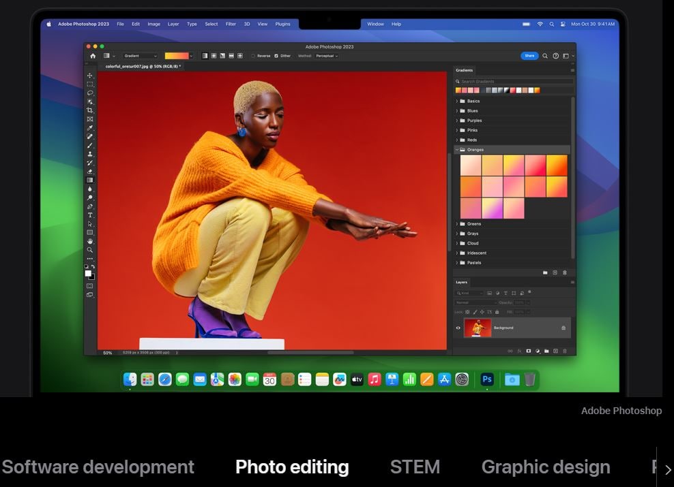Select the Type tool
This screenshot has width=674, height=487.
[x=89, y=215]
